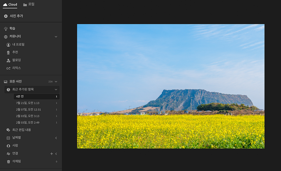Click the trash icon beside 삭제됨
281x171 pixels.
(x=8, y=162)
